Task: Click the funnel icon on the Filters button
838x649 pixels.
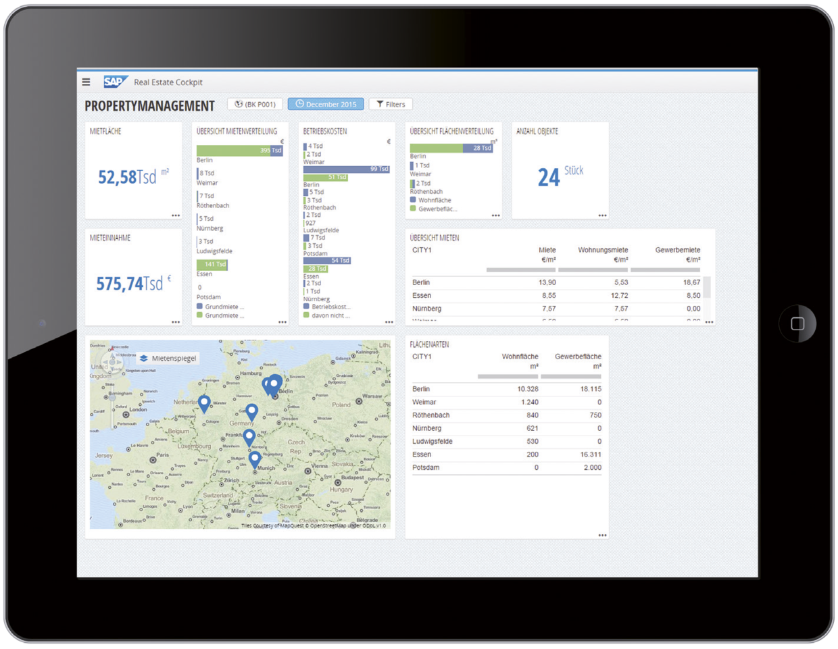Action: point(380,103)
